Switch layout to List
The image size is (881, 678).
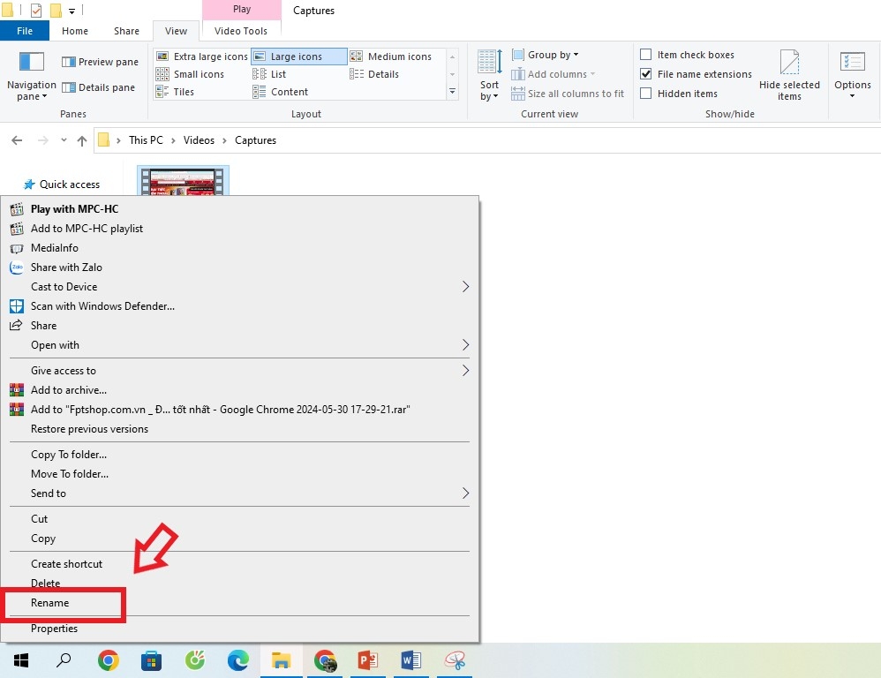[x=270, y=74]
